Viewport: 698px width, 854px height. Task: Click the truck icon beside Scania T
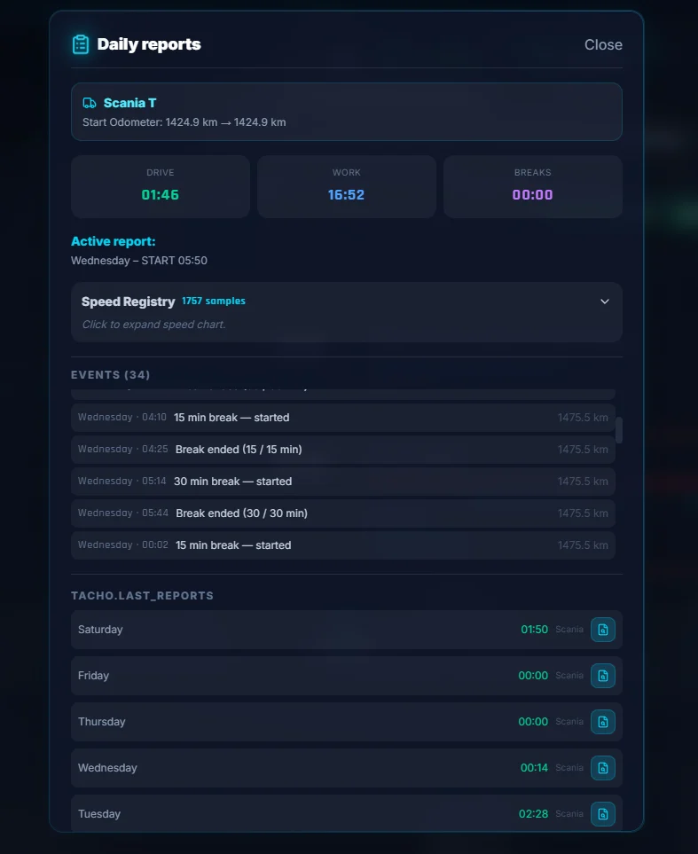[90, 103]
